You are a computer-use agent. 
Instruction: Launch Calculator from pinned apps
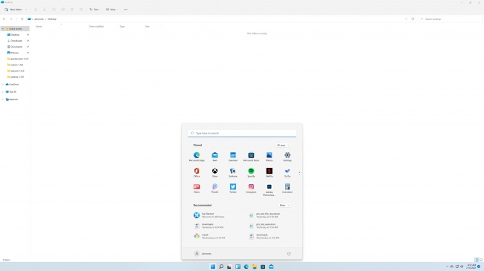(x=287, y=188)
